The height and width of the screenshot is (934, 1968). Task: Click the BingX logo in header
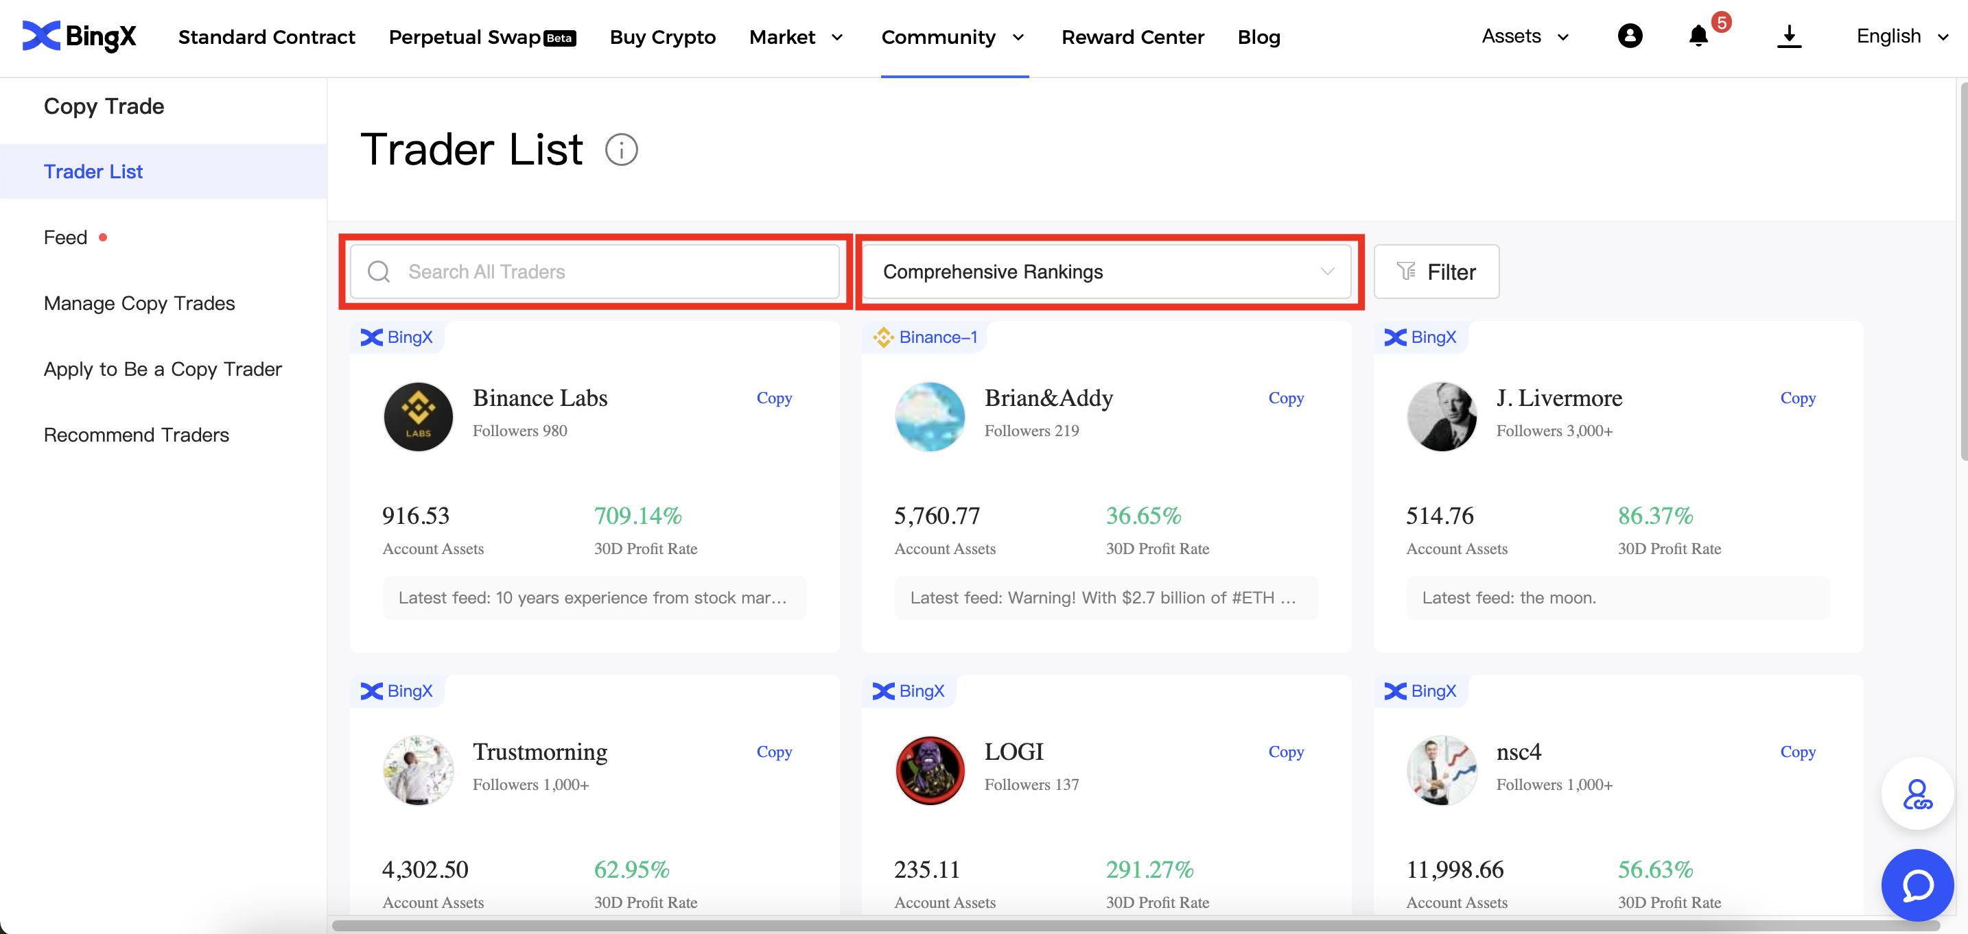(79, 36)
